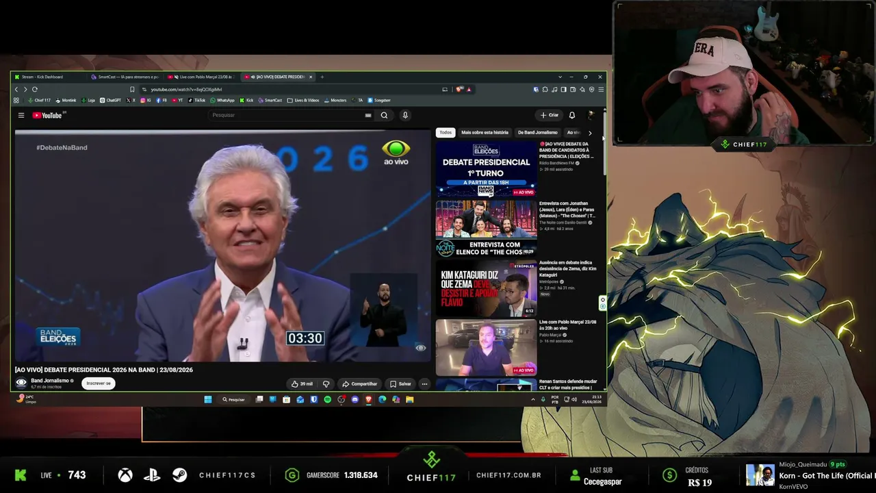Toggle the browser sidebar panel icon
This screenshot has width=876, height=493.
tap(564, 89)
